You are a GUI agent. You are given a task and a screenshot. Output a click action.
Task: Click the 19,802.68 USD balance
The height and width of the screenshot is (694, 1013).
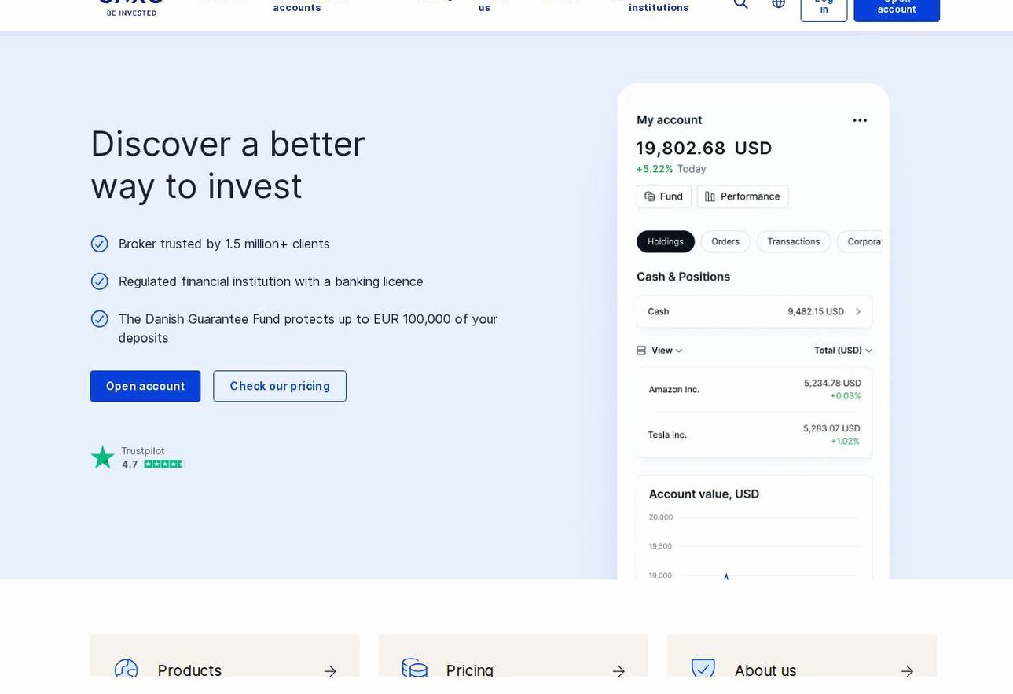704,149
